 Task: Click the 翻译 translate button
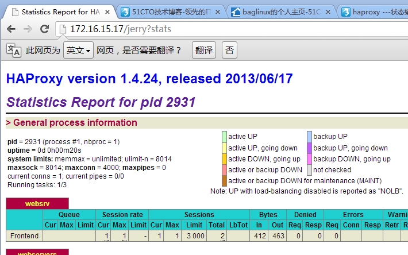click(x=204, y=50)
